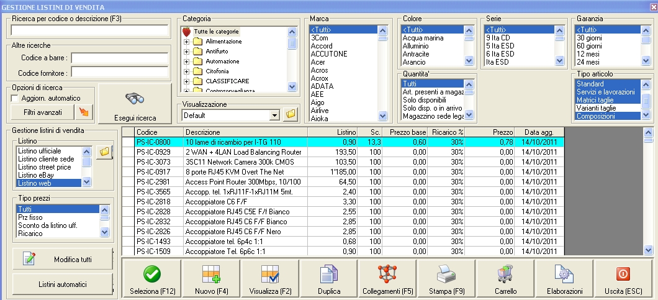Select ADATA in the Marca list
Viewport: 658px width, 300px height.
click(343, 86)
